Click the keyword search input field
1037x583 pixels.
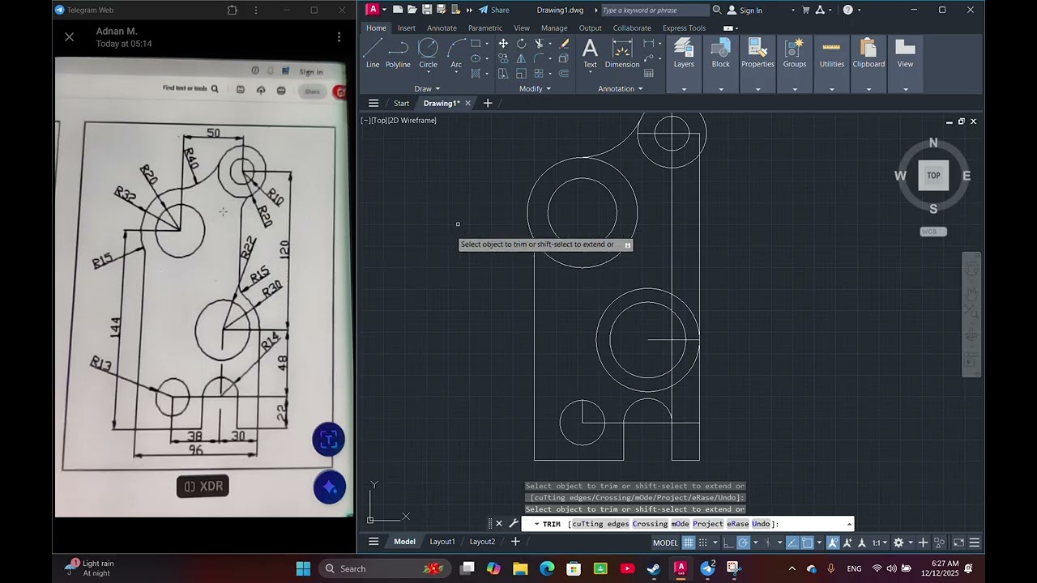point(655,11)
